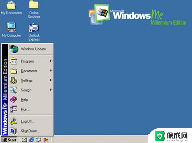Image resolution: width=192 pixels, height=143 pixels.
Task: Expand the Documents submenu arrow
Action: (51, 70)
